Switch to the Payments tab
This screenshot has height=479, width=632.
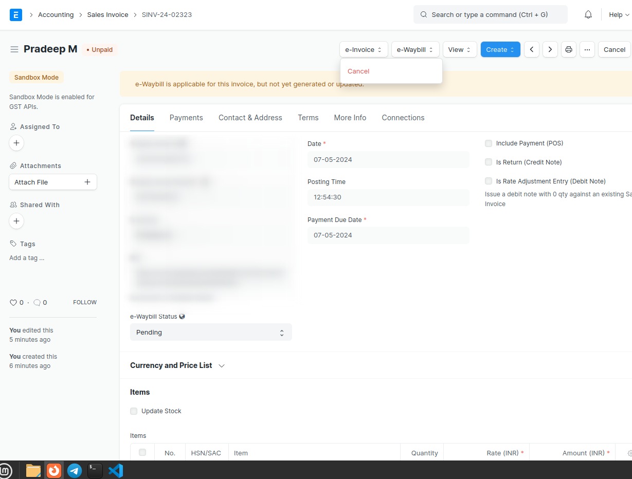(x=186, y=118)
